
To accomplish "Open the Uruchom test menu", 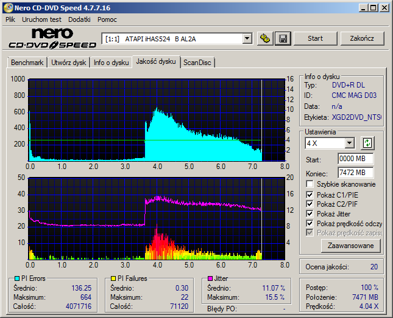I will pyautogui.click(x=41, y=19).
